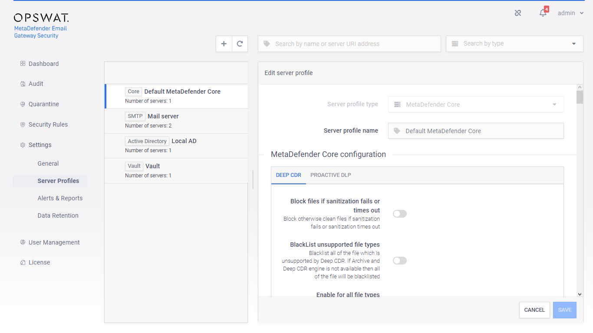Click the 'Edit server profile' heading

289,73
